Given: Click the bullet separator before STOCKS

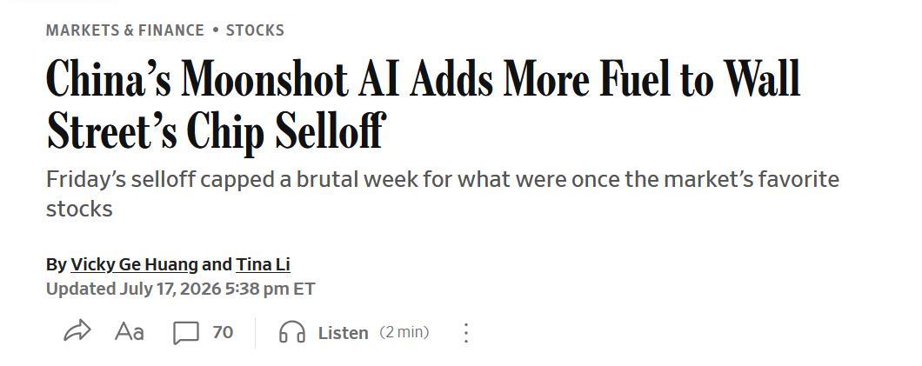Looking at the screenshot, I should click(x=215, y=30).
